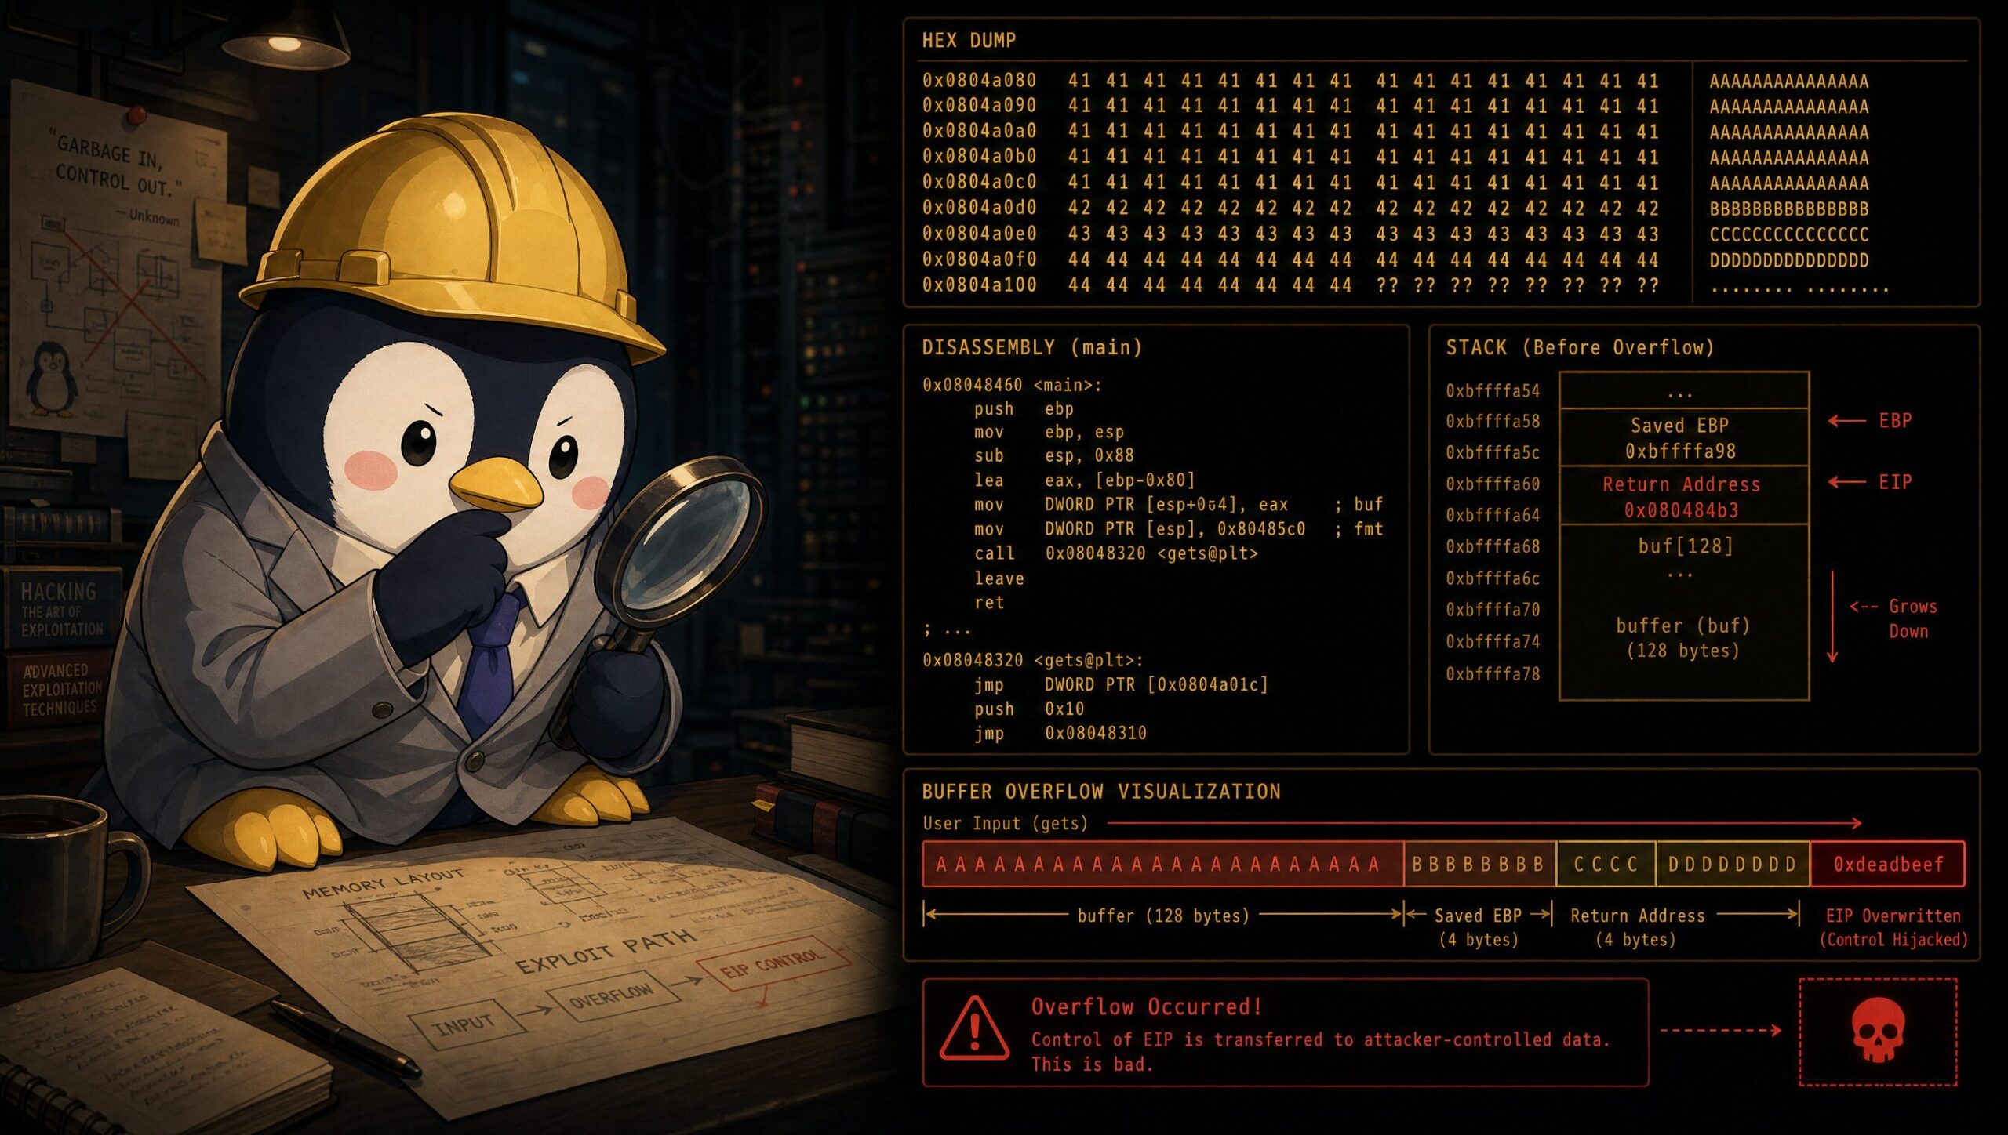The image size is (2008, 1135).
Task: Select the 'lea eax, [ebp-0x80]' instruction
Action: [x=1084, y=480]
